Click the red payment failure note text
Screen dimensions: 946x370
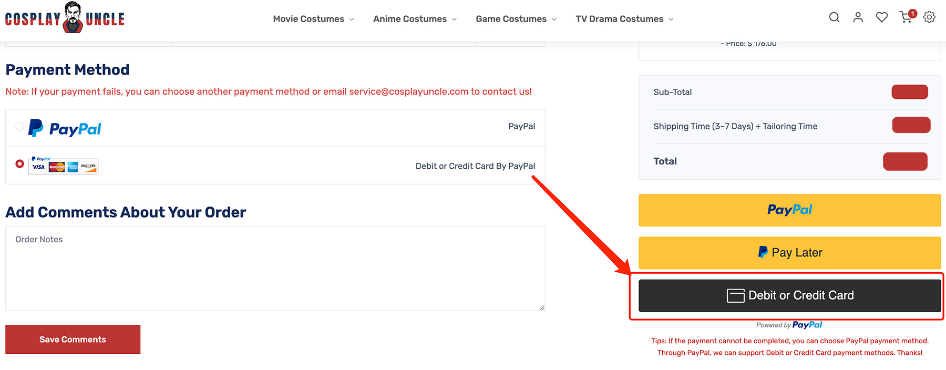point(269,91)
